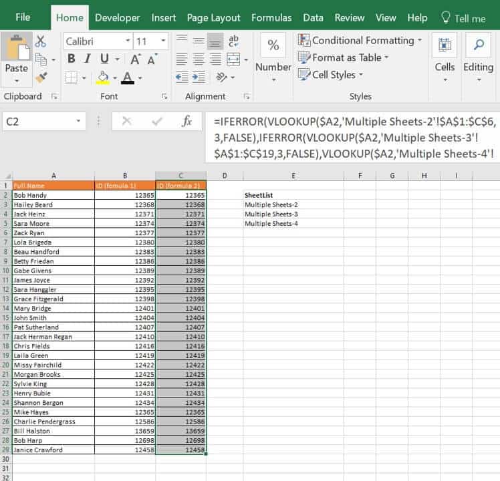Screen dimensions: 500x481
Task: Click the yellow Fill Color bucket
Action: (x=102, y=77)
